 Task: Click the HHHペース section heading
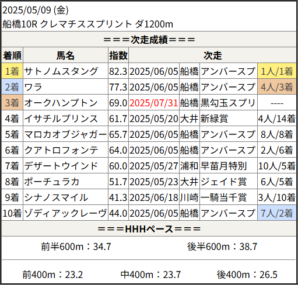click(149, 229)
